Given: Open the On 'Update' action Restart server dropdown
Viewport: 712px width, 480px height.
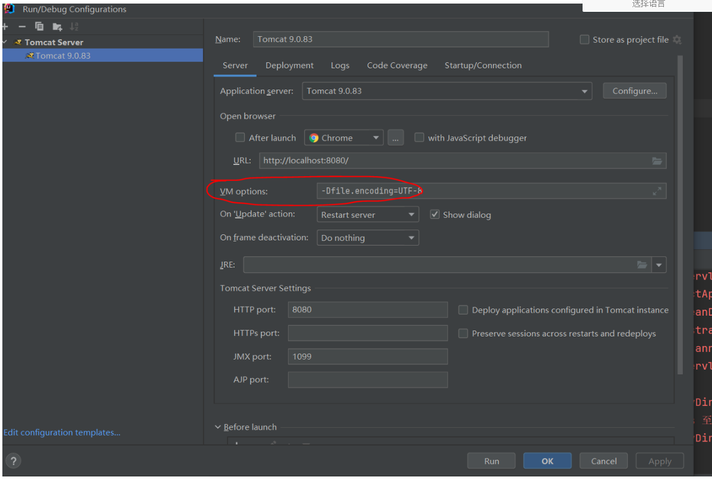Looking at the screenshot, I should pyautogui.click(x=368, y=215).
